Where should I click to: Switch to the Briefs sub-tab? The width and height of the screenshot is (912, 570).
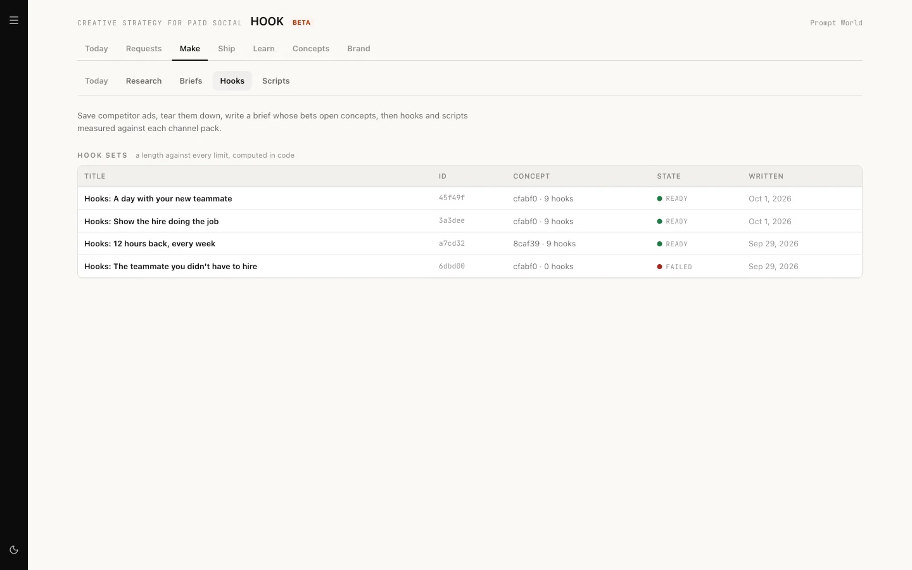pos(191,81)
